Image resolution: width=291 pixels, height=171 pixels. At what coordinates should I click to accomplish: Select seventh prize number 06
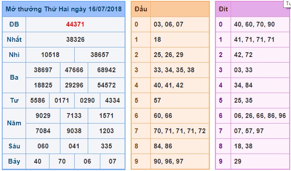[87, 161]
